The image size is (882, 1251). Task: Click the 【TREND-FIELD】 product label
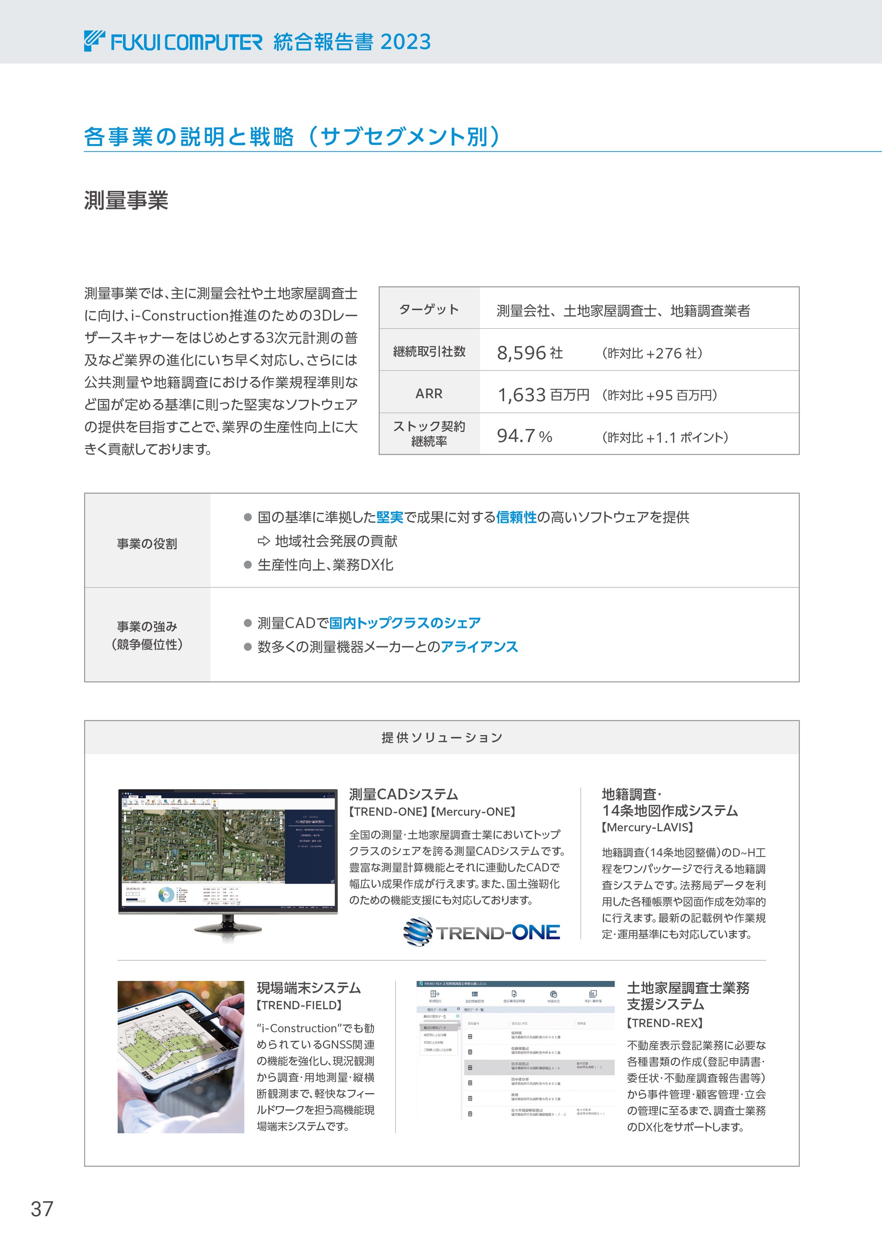299,1005
